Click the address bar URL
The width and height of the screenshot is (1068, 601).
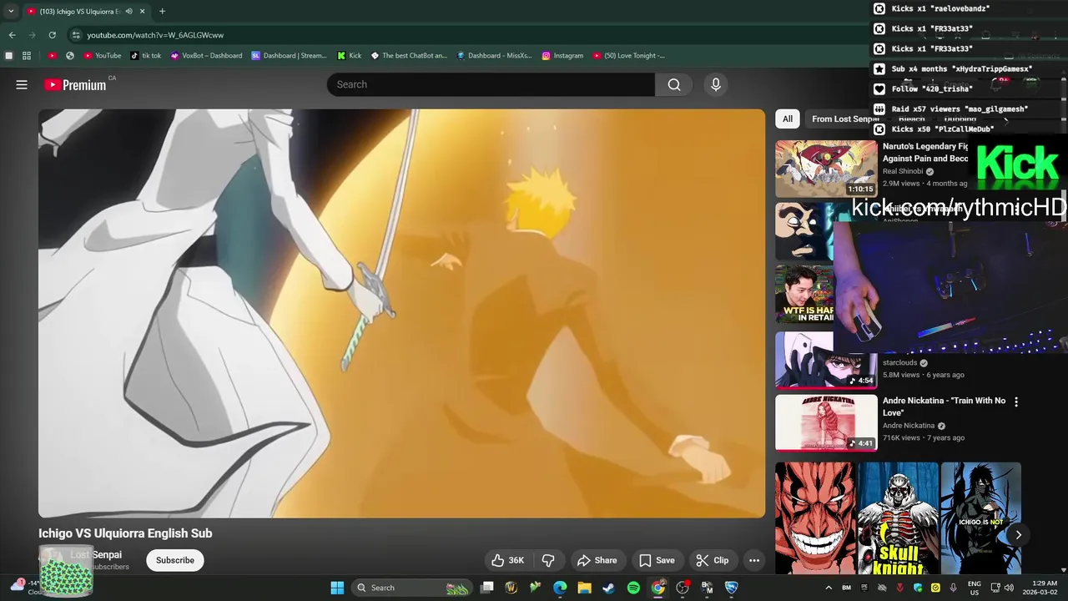155,35
